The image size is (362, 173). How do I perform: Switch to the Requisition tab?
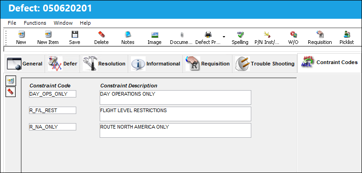[x=207, y=64]
